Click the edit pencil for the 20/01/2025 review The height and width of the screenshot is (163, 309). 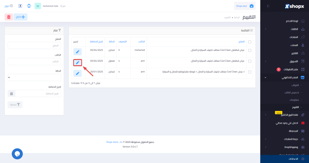(78, 73)
